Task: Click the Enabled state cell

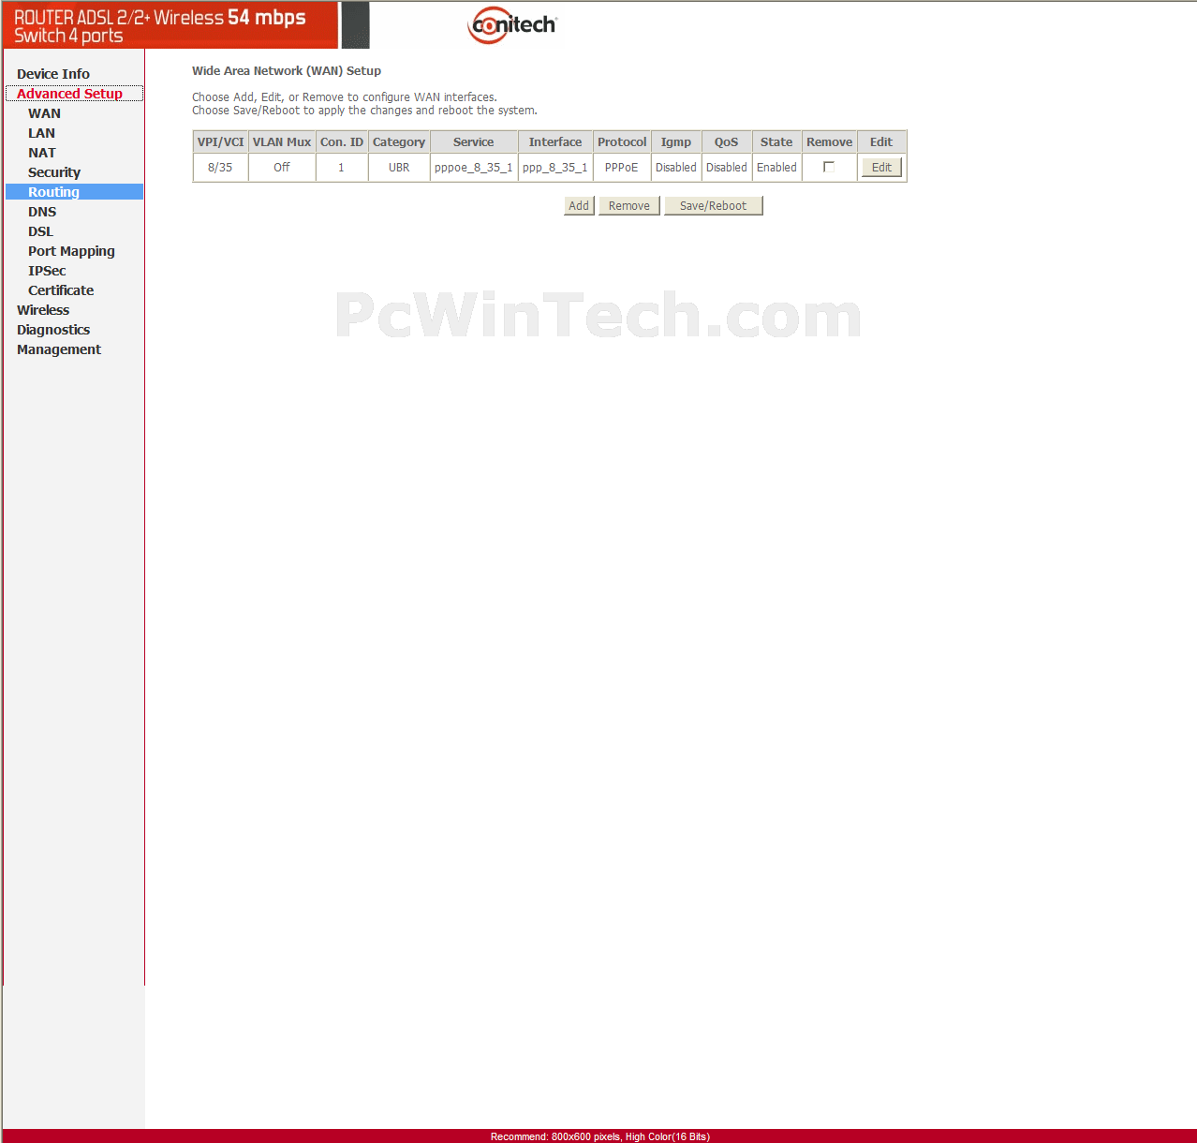Action: pos(776,168)
